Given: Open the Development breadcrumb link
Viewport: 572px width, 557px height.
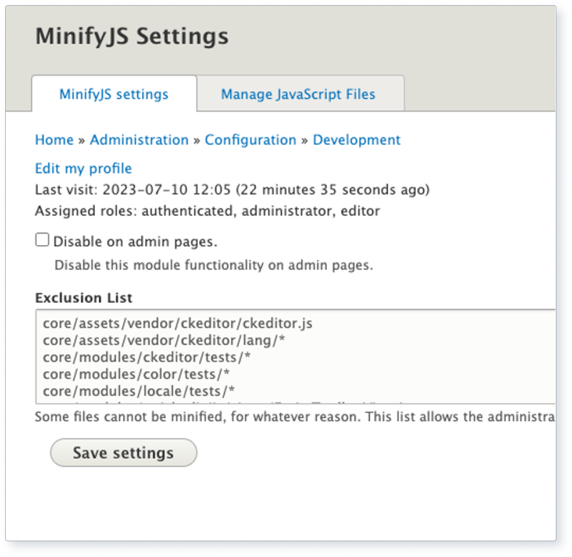Looking at the screenshot, I should tap(356, 140).
